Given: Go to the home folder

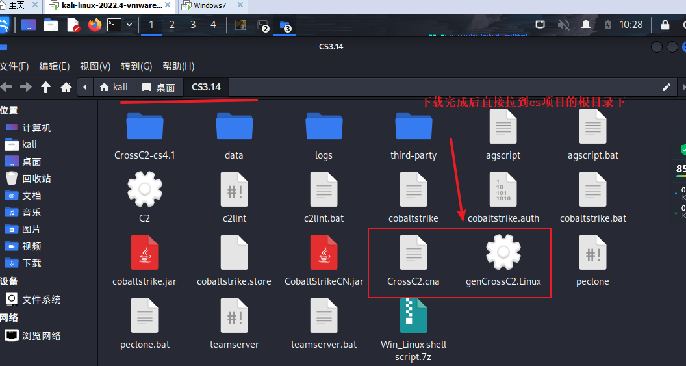Looking at the screenshot, I should click(66, 87).
